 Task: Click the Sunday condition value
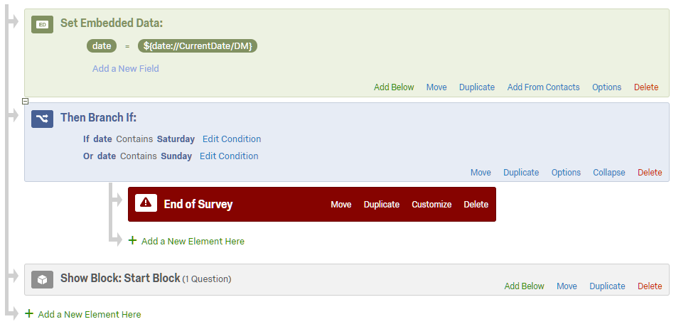point(176,156)
